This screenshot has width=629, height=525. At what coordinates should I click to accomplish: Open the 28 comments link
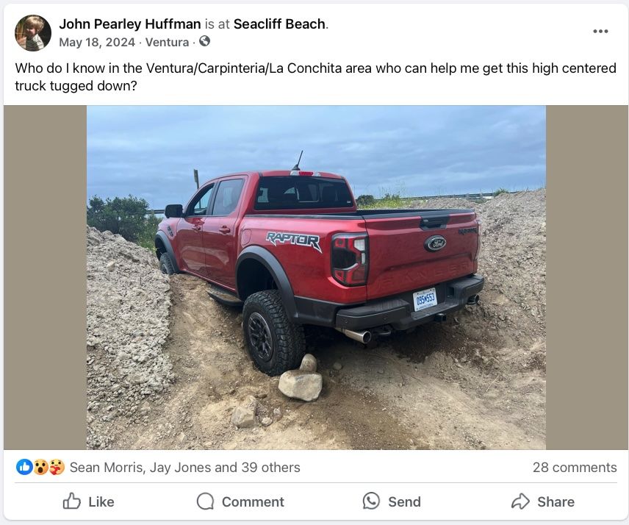pyautogui.click(x=575, y=467)
